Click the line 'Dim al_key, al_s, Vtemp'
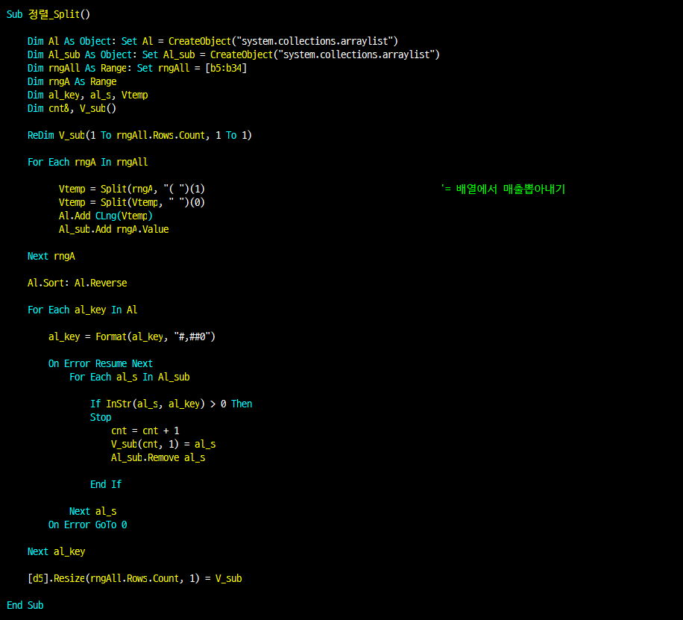Image resolution: width=683 pixels, height=620 pixels. (x=87, y=95)
